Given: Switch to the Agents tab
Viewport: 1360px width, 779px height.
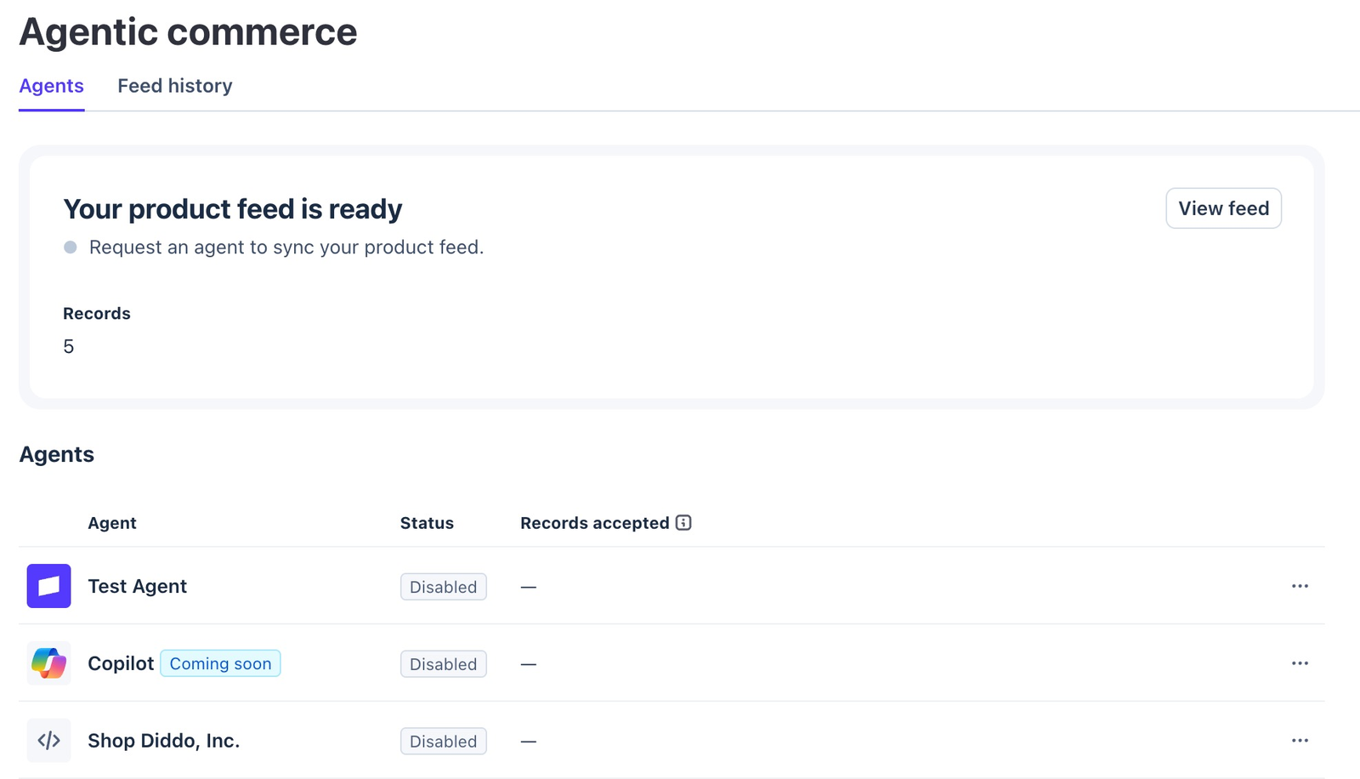Looking at the screenshot, I should pyautogui.click(x=52, y=86).
